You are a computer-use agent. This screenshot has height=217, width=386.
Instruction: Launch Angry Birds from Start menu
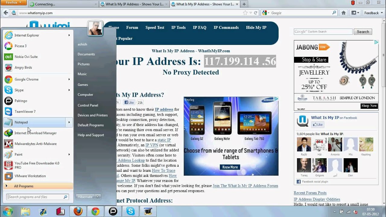coord(38,68)
